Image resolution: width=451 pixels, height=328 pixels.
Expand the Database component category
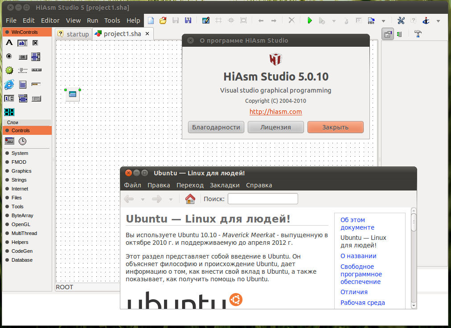22,260
